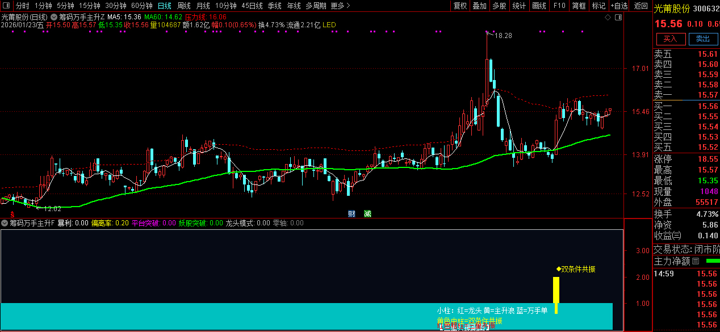Switch to 简框 simple frame

pyautogui.click(x=579, y=6)
